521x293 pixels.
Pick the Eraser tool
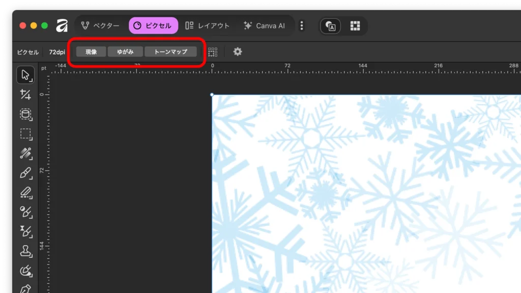click(25, 192)
